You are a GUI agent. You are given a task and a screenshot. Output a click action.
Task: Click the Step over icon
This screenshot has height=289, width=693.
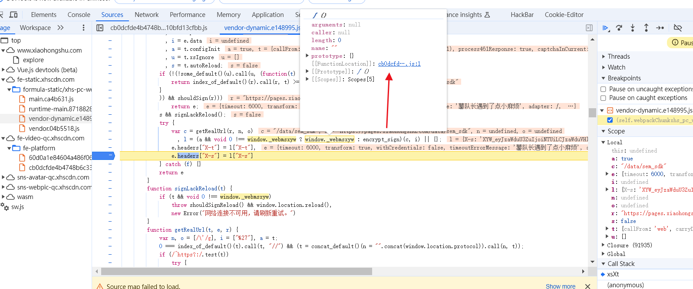[x=619, y=28]
